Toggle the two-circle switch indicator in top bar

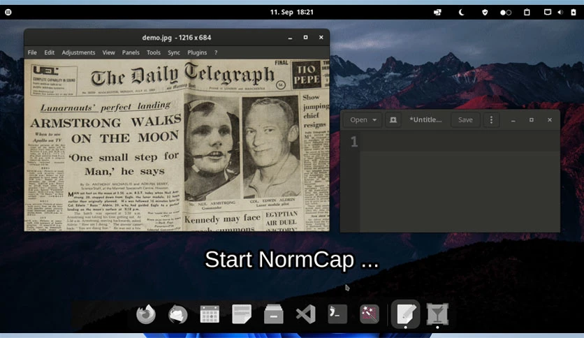tap(506, 13)
